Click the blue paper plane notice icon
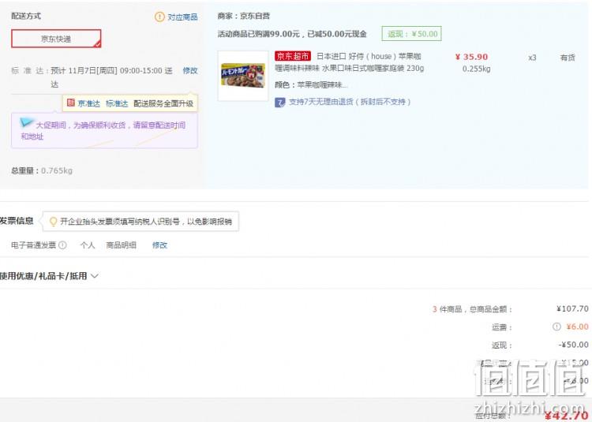The width and height of the screenshot is (592, 422). pyautogui.click(x=26, y=121)
